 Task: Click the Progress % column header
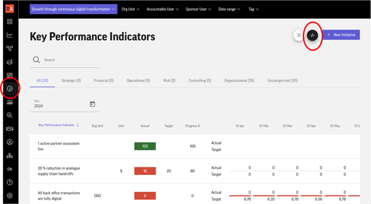tap(193, 126)
